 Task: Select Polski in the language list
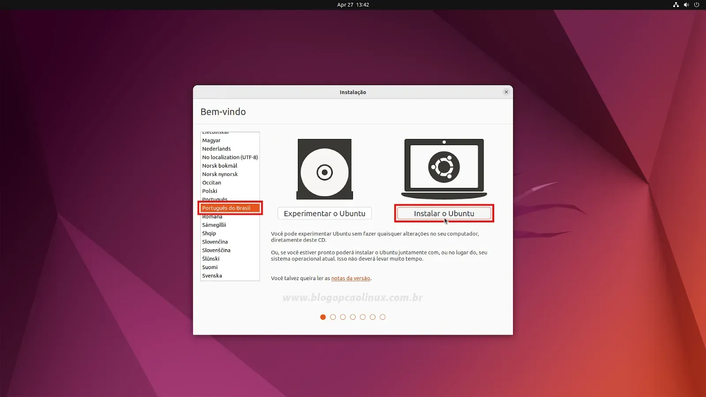(x=230, y=191)
